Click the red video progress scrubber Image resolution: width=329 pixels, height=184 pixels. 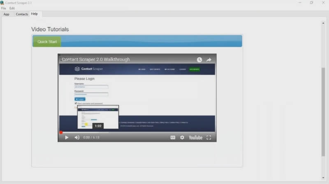coord(61,132)
